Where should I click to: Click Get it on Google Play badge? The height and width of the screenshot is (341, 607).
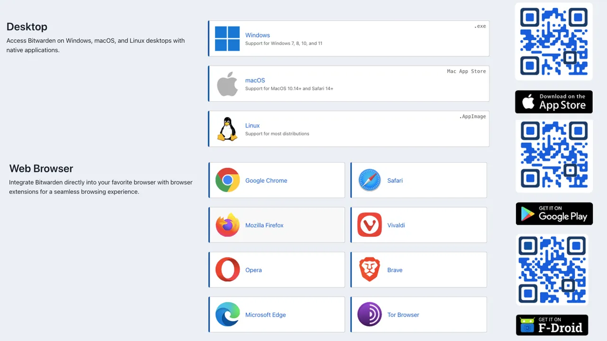click(554, 214)
